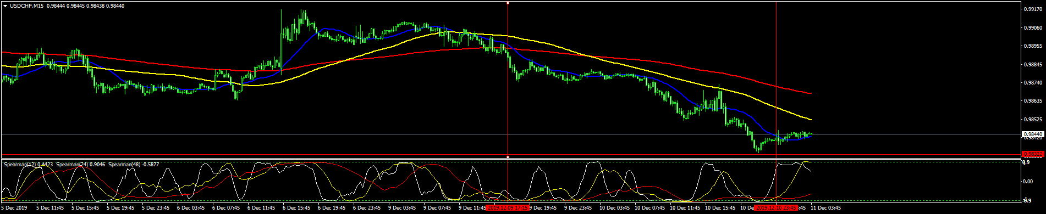Click the 10 Dec 03:45 time axis label
The width and height of the screenshot is (1046, 214).
614,209
